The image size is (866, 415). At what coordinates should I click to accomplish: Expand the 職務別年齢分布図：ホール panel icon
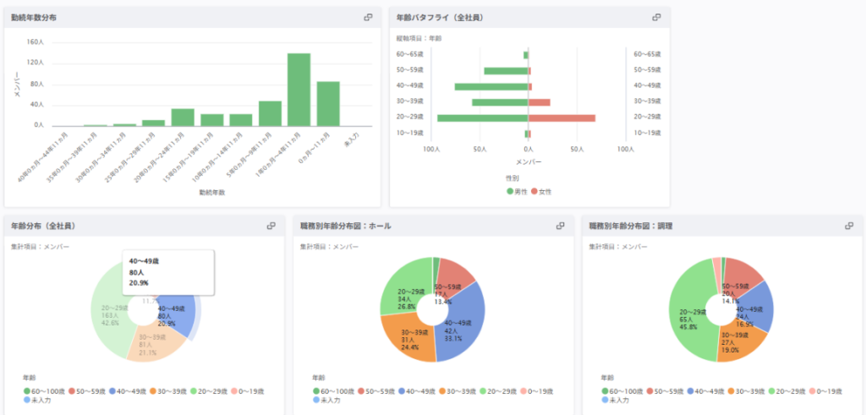pyautogui.click(x=560, y=226)
